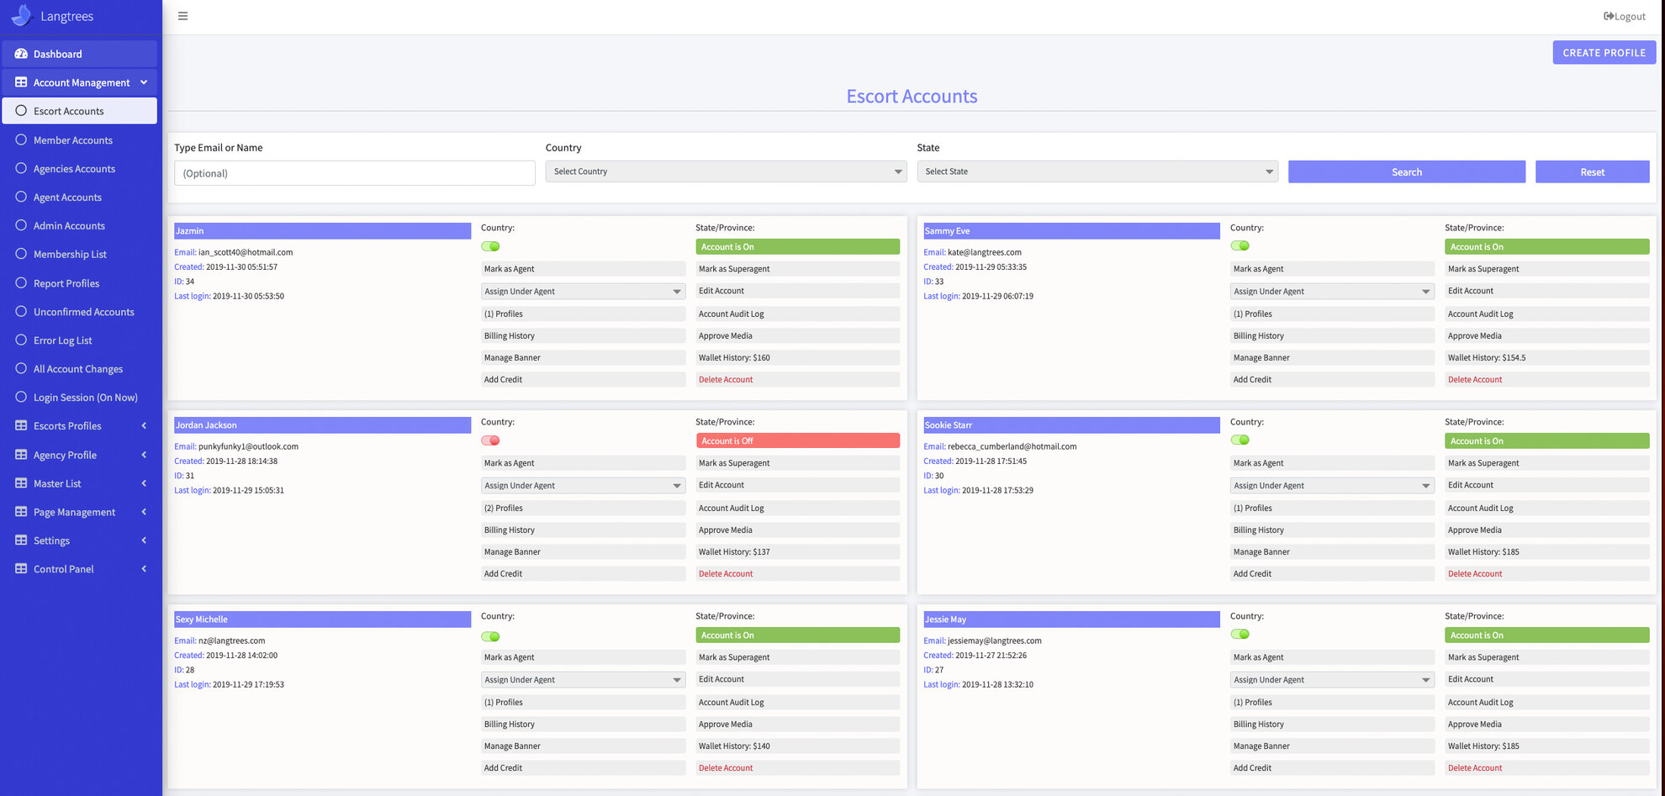Click the Control Panel table icon
Image resolution: width=1665 pixels, height=796 pixels.
pyautogui.click(x=21, y=569)
